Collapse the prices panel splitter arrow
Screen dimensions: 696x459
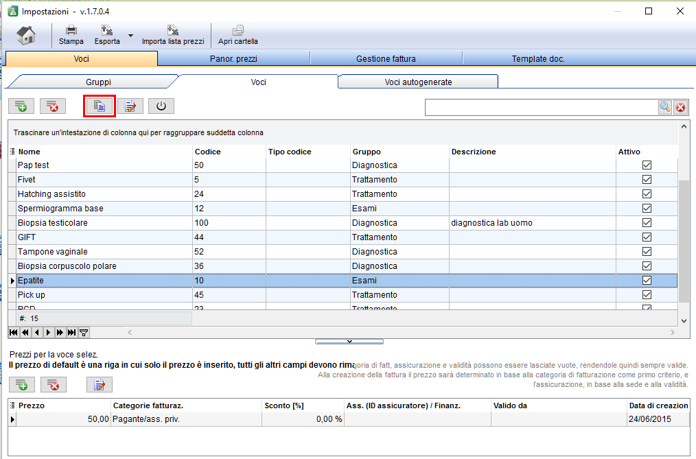pyautogui.click(x=349, y=342)
